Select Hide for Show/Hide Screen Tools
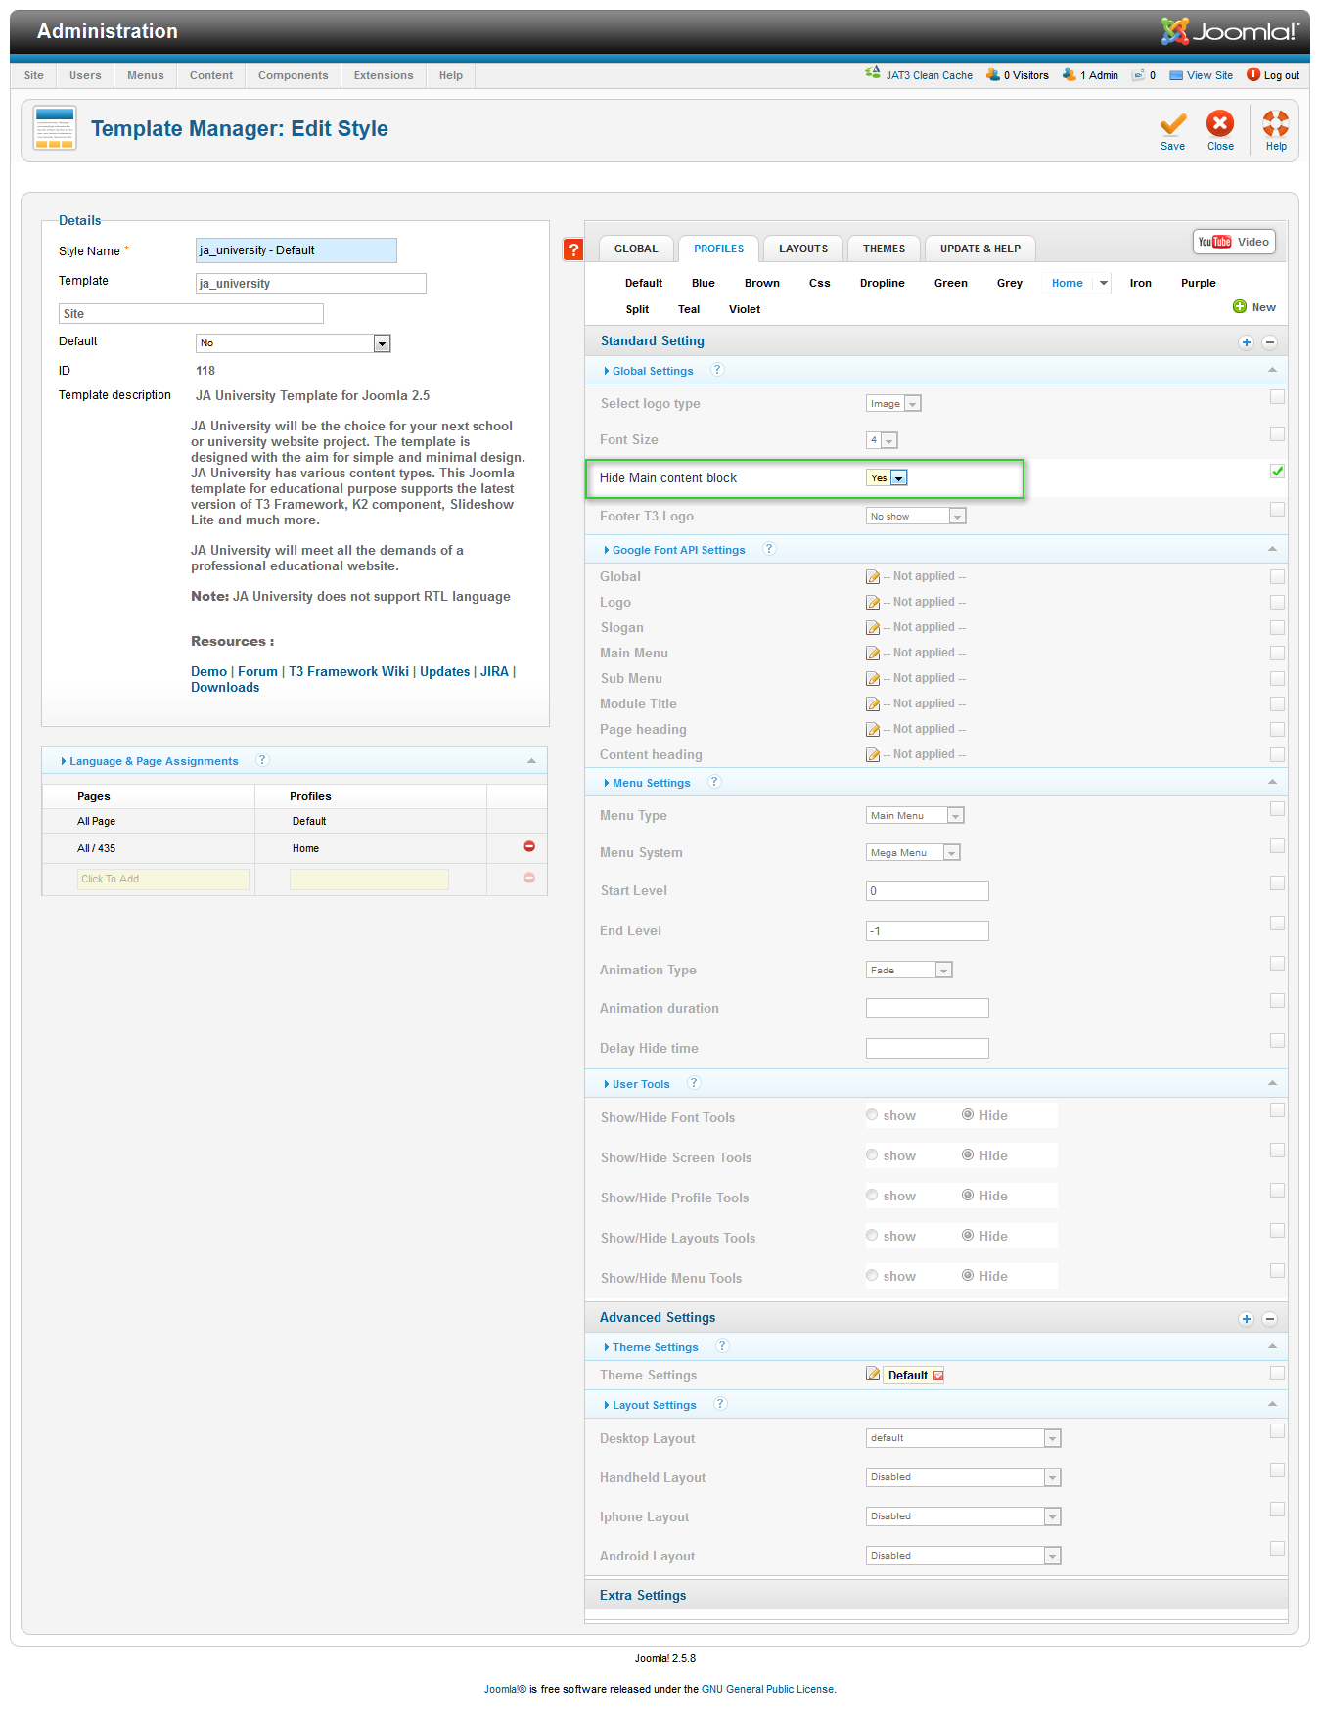 pyautogui.click(x=968, y=1155)
